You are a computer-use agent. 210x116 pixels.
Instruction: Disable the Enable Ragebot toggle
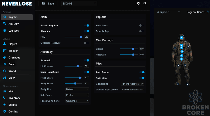pyautogui.click(x=87, y=26)
